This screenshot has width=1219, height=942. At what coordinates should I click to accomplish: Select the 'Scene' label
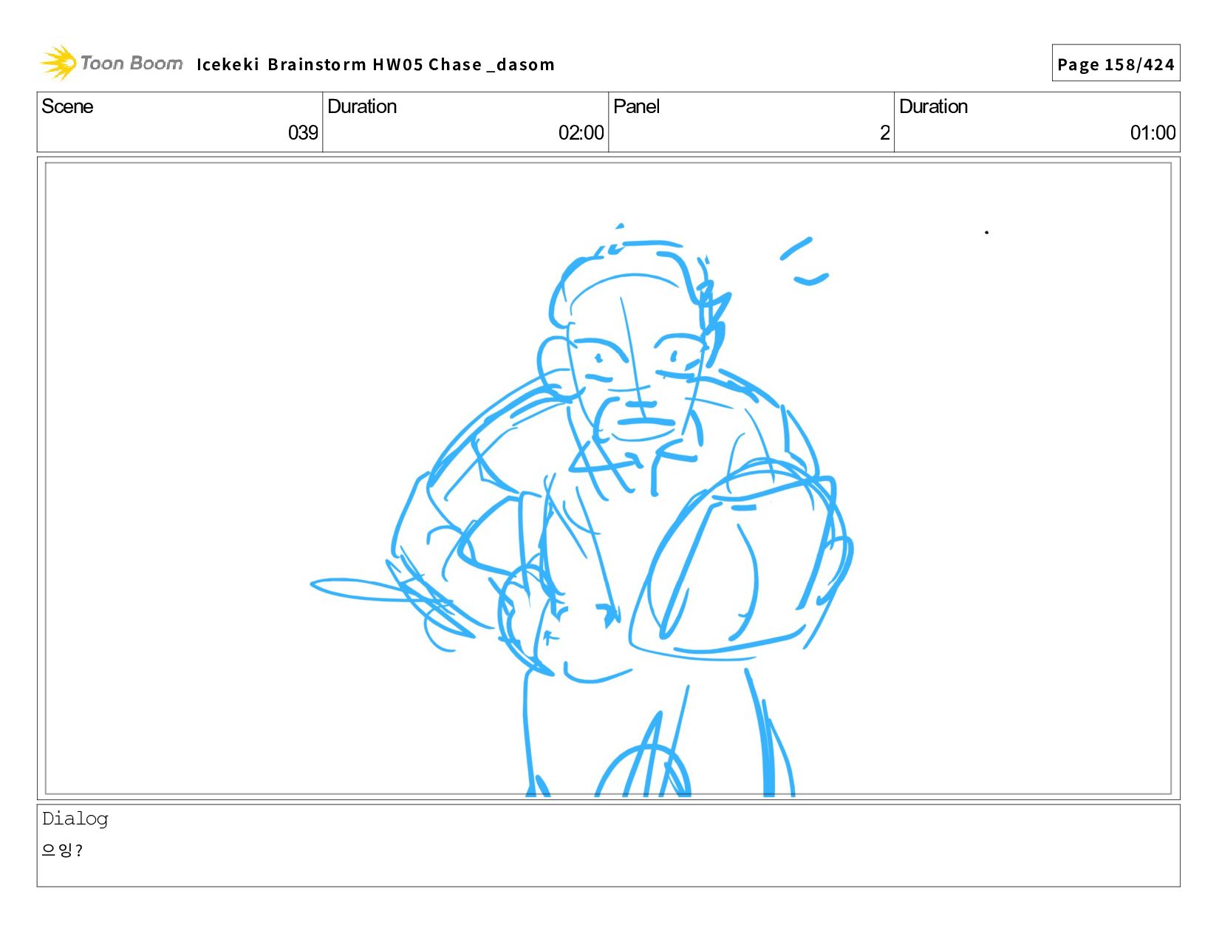pyautogui.click(x=67, y=106)
